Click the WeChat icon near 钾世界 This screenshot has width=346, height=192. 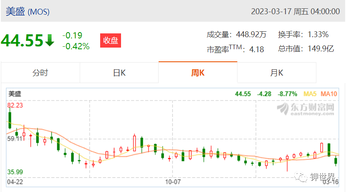301,177
